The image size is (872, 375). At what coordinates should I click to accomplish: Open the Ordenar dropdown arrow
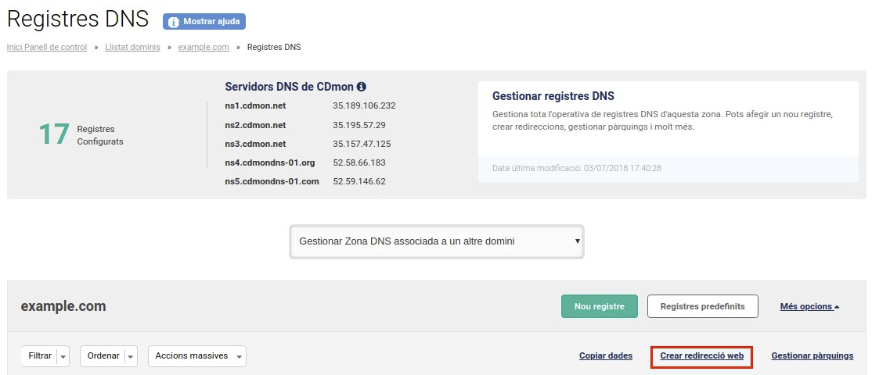click(x=132, y=356)
